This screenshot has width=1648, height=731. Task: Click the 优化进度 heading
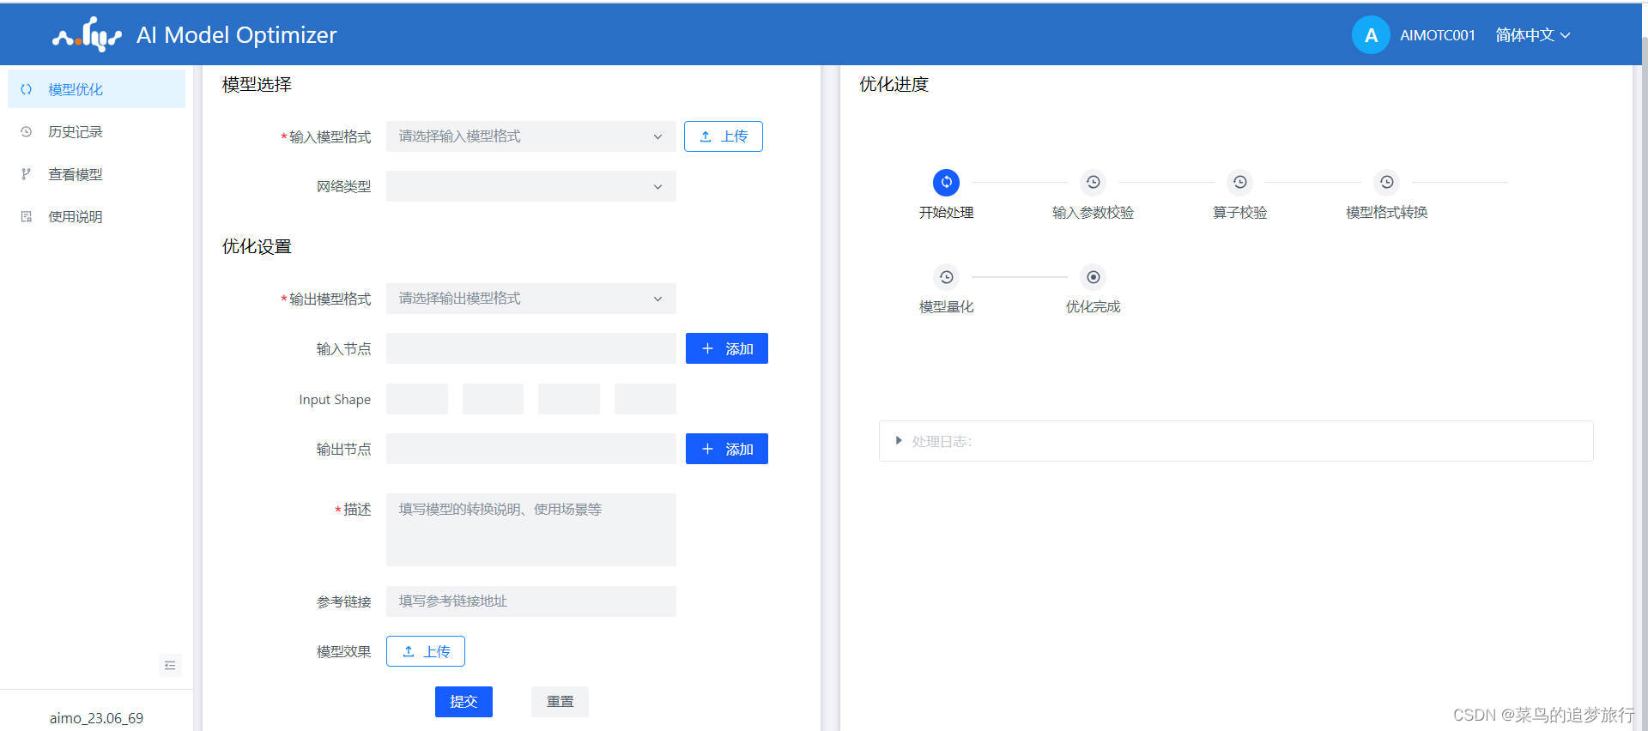[894, 84]
